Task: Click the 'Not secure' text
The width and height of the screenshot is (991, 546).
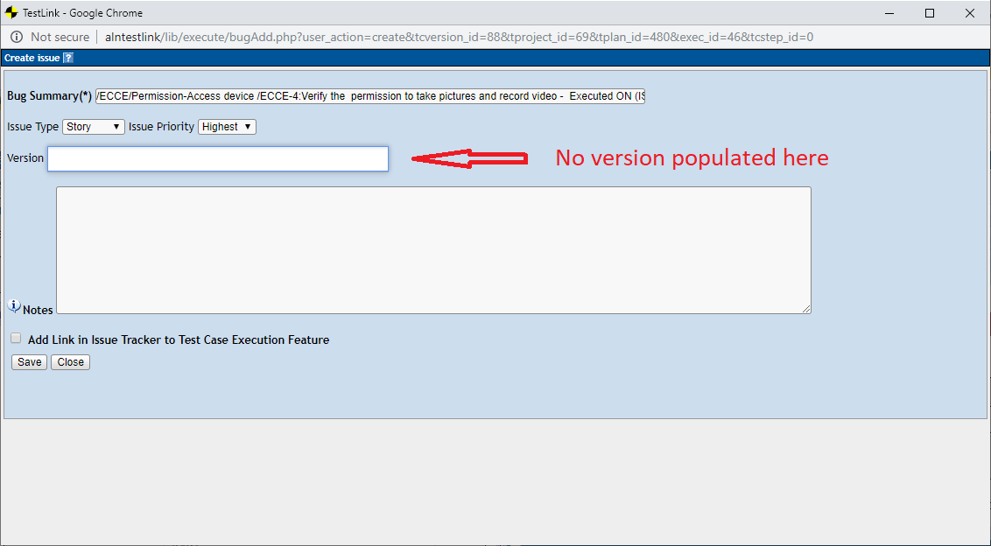Action: [x=60, y=38]
